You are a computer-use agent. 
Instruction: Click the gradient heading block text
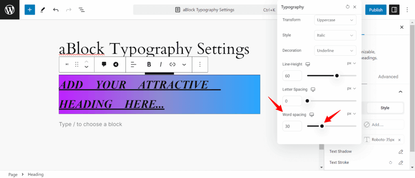159,94
